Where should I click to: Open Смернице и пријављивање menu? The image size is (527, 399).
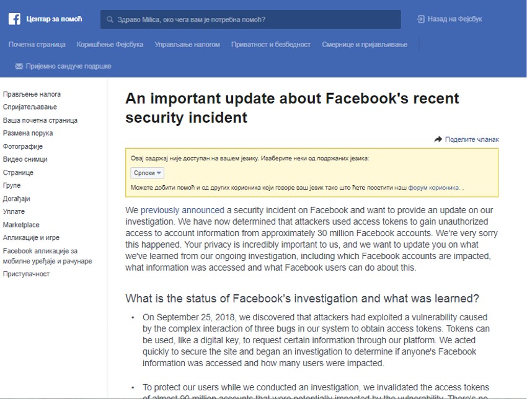pyautogui.click(x=365, y=45)
